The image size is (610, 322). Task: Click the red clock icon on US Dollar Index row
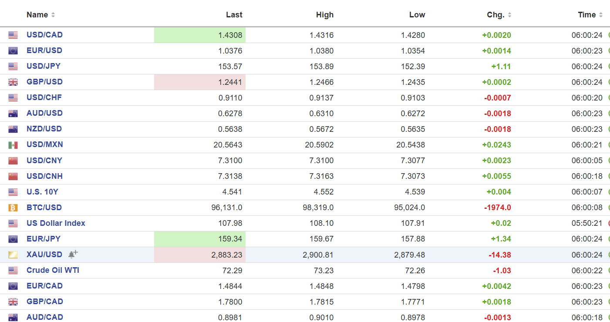click(609, 223)
